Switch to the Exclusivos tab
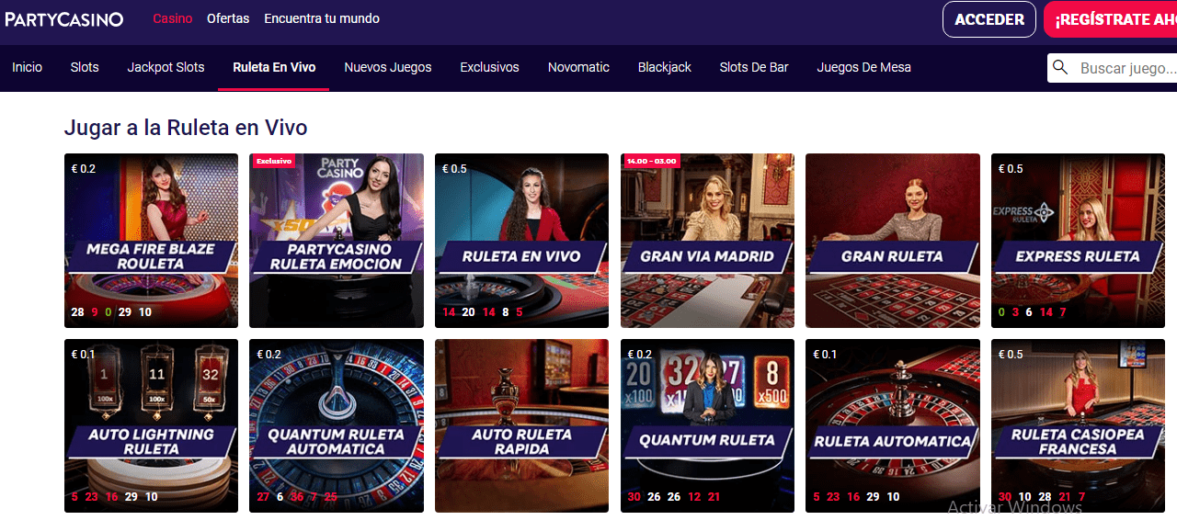 point(489,67)
